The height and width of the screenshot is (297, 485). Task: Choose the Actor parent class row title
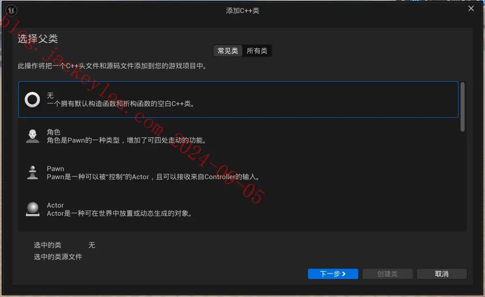pos(55,205)
